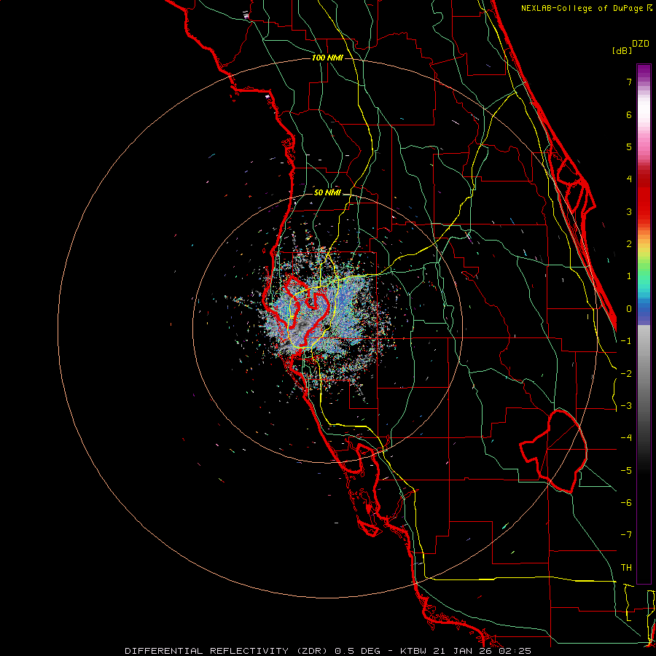This screenshot has height=656, width=656.
Task: Click the -6 value on color scale
Action: click(626, 503)
